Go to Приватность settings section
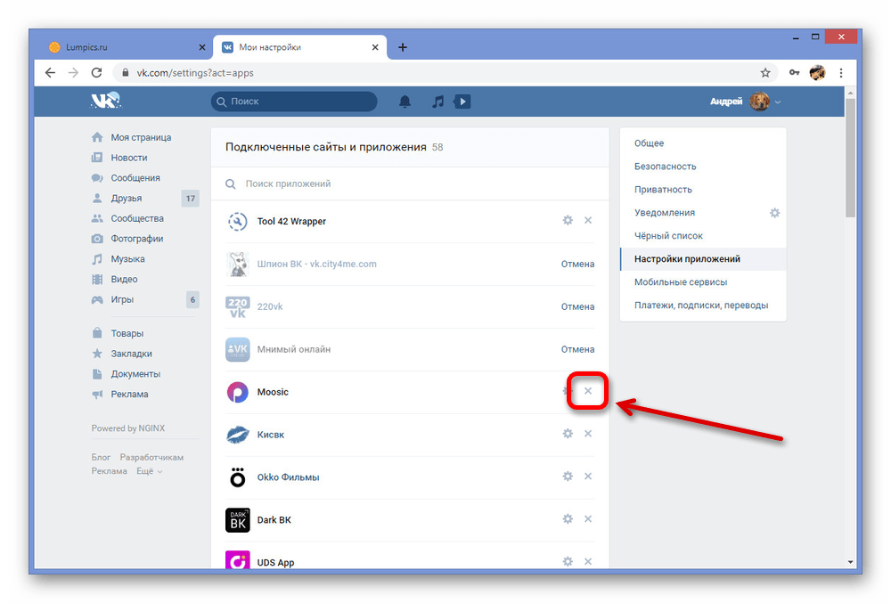The image size is (891, 603). pos(663,190)
